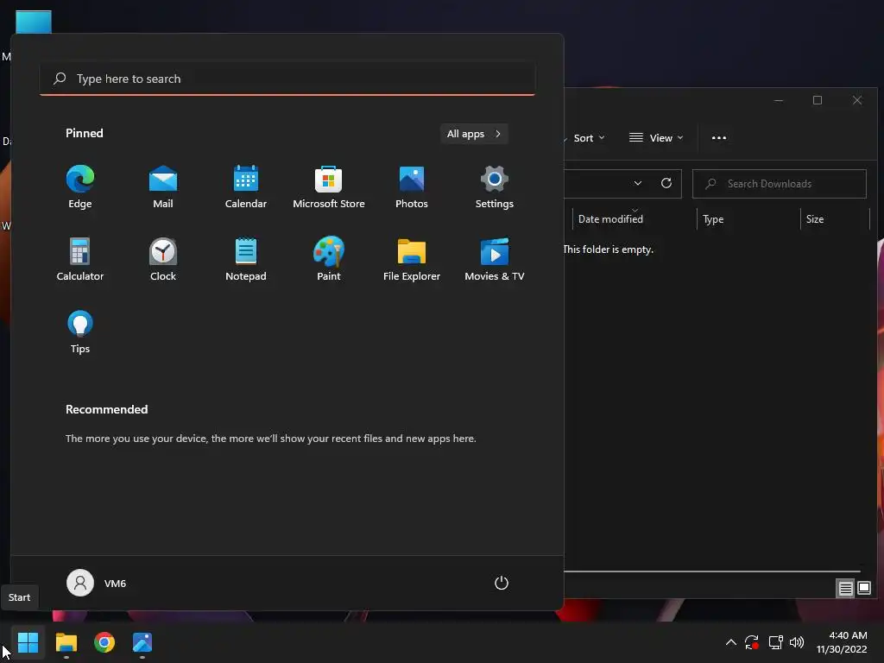Click the power button in Start menu

[502, 583]
